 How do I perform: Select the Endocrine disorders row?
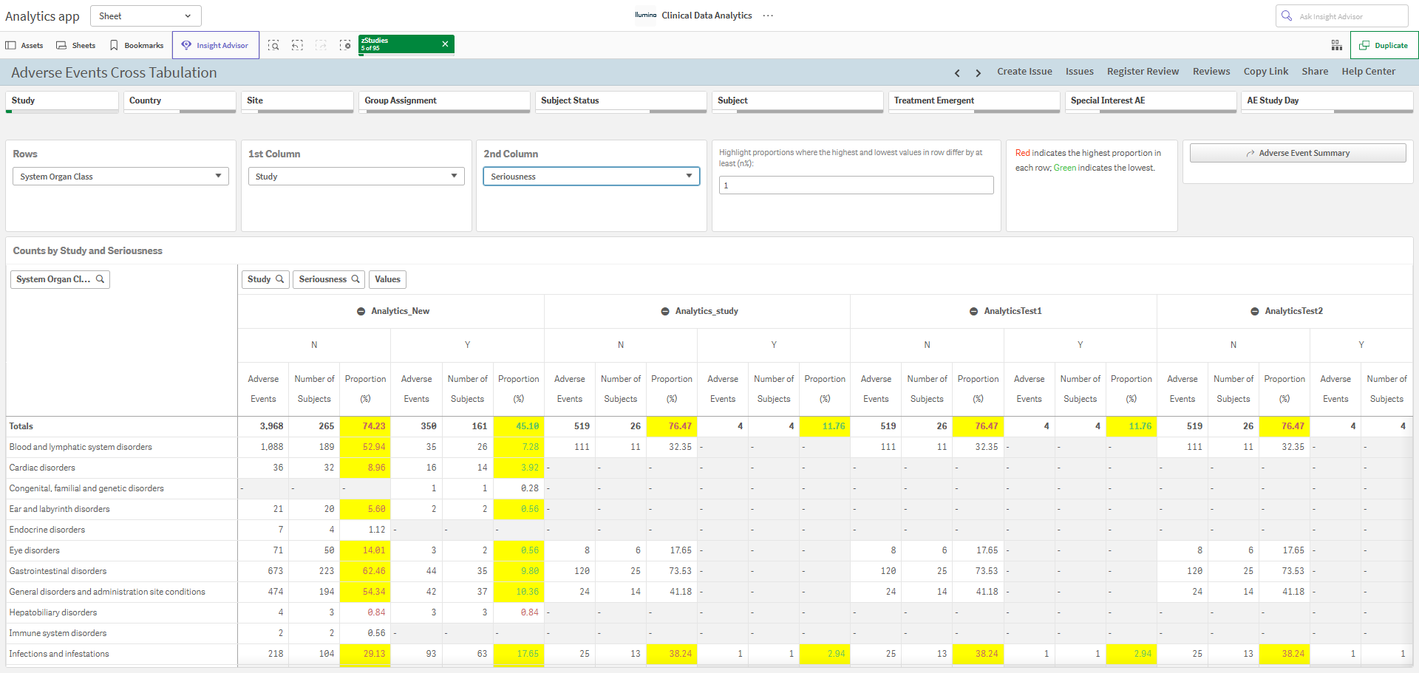(x=47, y=530)
